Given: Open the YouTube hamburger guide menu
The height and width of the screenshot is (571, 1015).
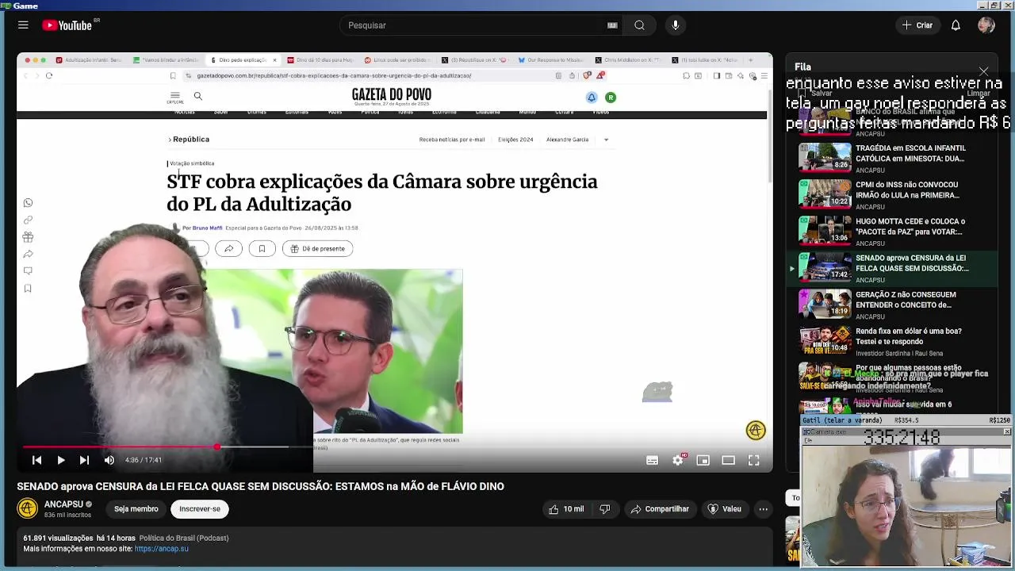Looking at the screenshot, I should pos(23,25).
